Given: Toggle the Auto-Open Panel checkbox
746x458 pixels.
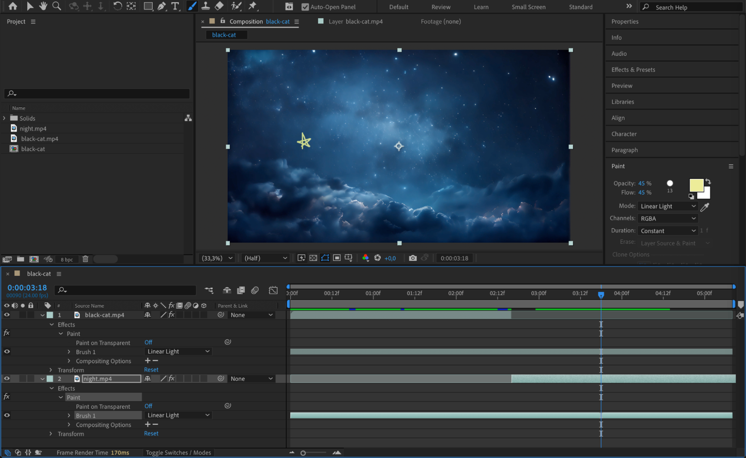Looking at the screenshot, I should [305, 7].
